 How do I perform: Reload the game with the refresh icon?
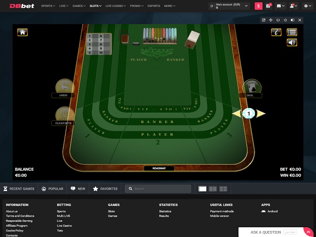[278, 20]
